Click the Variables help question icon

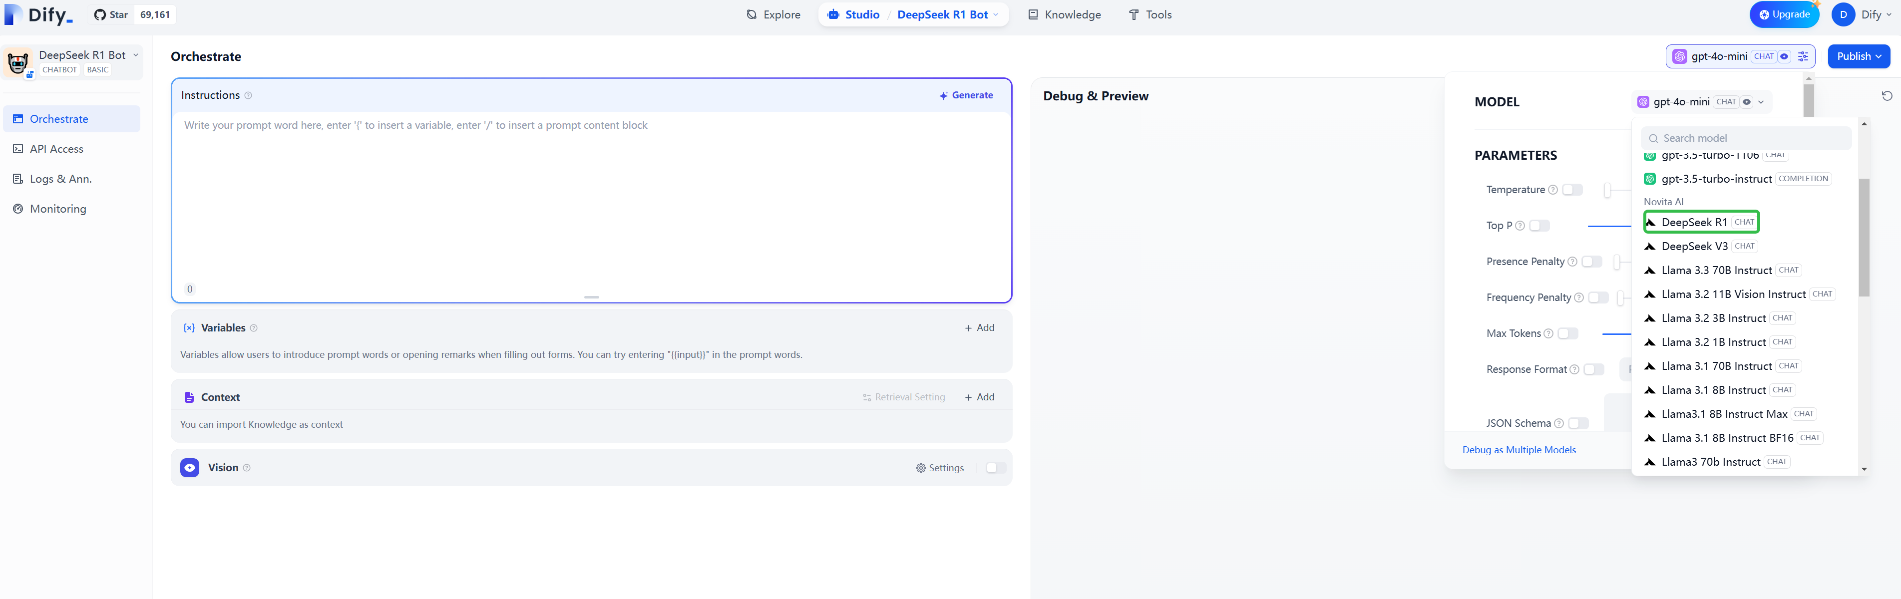pos(254,328)
